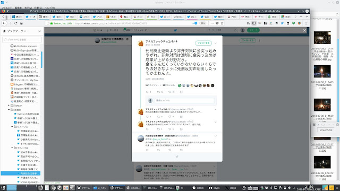Open bookmark kk2018/site at master
This screenshot has width=340, height=191.
(x=25, y=46)
